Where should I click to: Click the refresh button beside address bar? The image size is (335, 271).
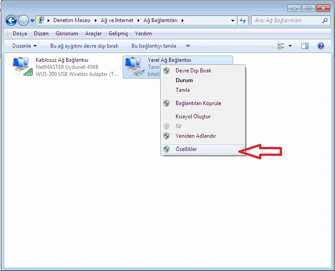[243, 20]
